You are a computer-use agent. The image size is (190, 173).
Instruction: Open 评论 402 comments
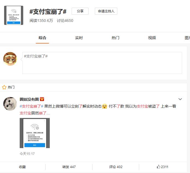tap(116, 167)
